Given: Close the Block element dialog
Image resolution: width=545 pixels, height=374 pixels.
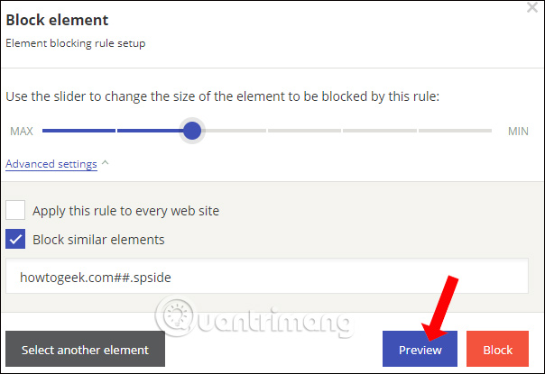Looking at the screenshot, I should (x=532, y=6).
